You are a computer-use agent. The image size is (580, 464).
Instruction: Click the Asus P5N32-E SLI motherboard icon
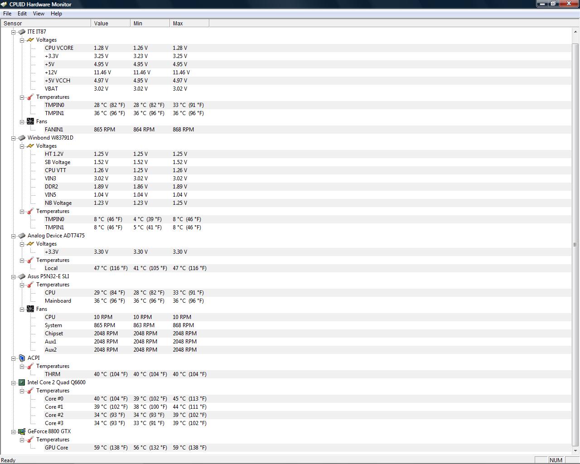tap(21, 276)
